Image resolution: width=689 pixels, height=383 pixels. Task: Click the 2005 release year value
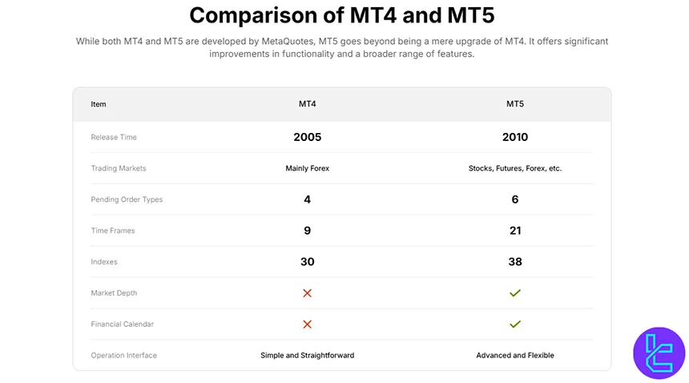[x=307, y=137]
